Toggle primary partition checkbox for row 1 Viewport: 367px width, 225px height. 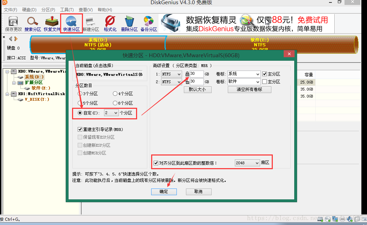(x=264, y=74)
